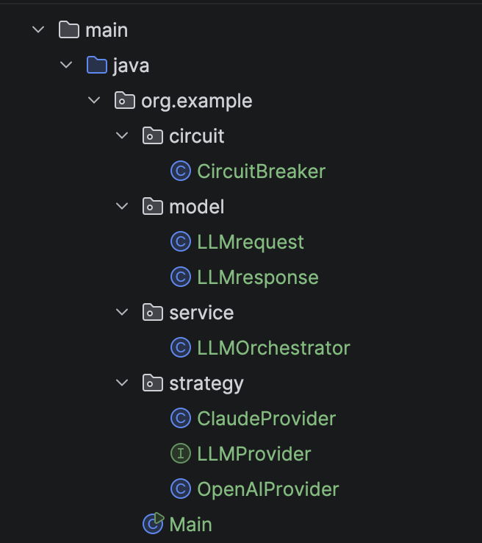
Task: Click the Main runnable class icon
Action: pyautogui.click(x=153, y=523)
